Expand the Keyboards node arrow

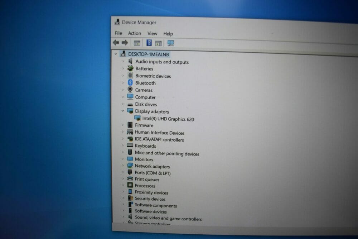point(122,145)
